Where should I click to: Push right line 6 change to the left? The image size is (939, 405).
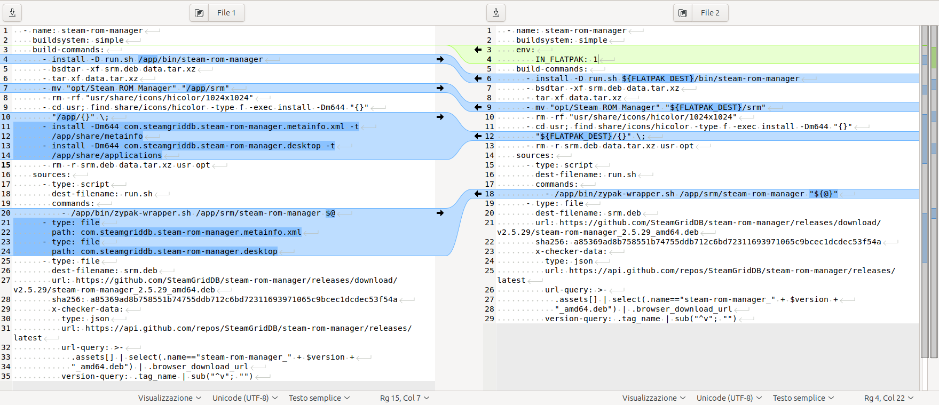click(x=478, y=78)
